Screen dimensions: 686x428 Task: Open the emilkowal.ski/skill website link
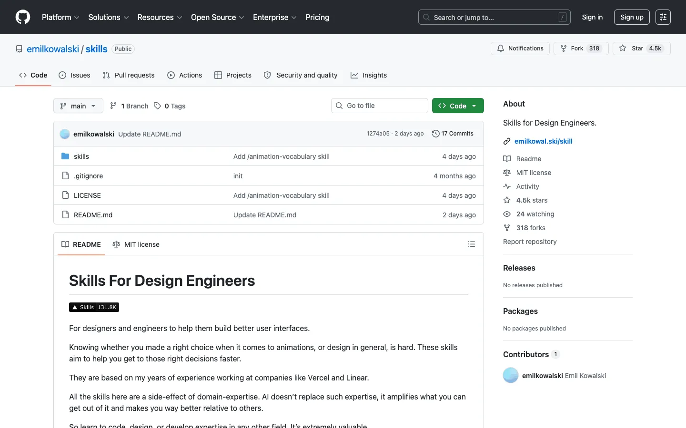tap(544, 141)
